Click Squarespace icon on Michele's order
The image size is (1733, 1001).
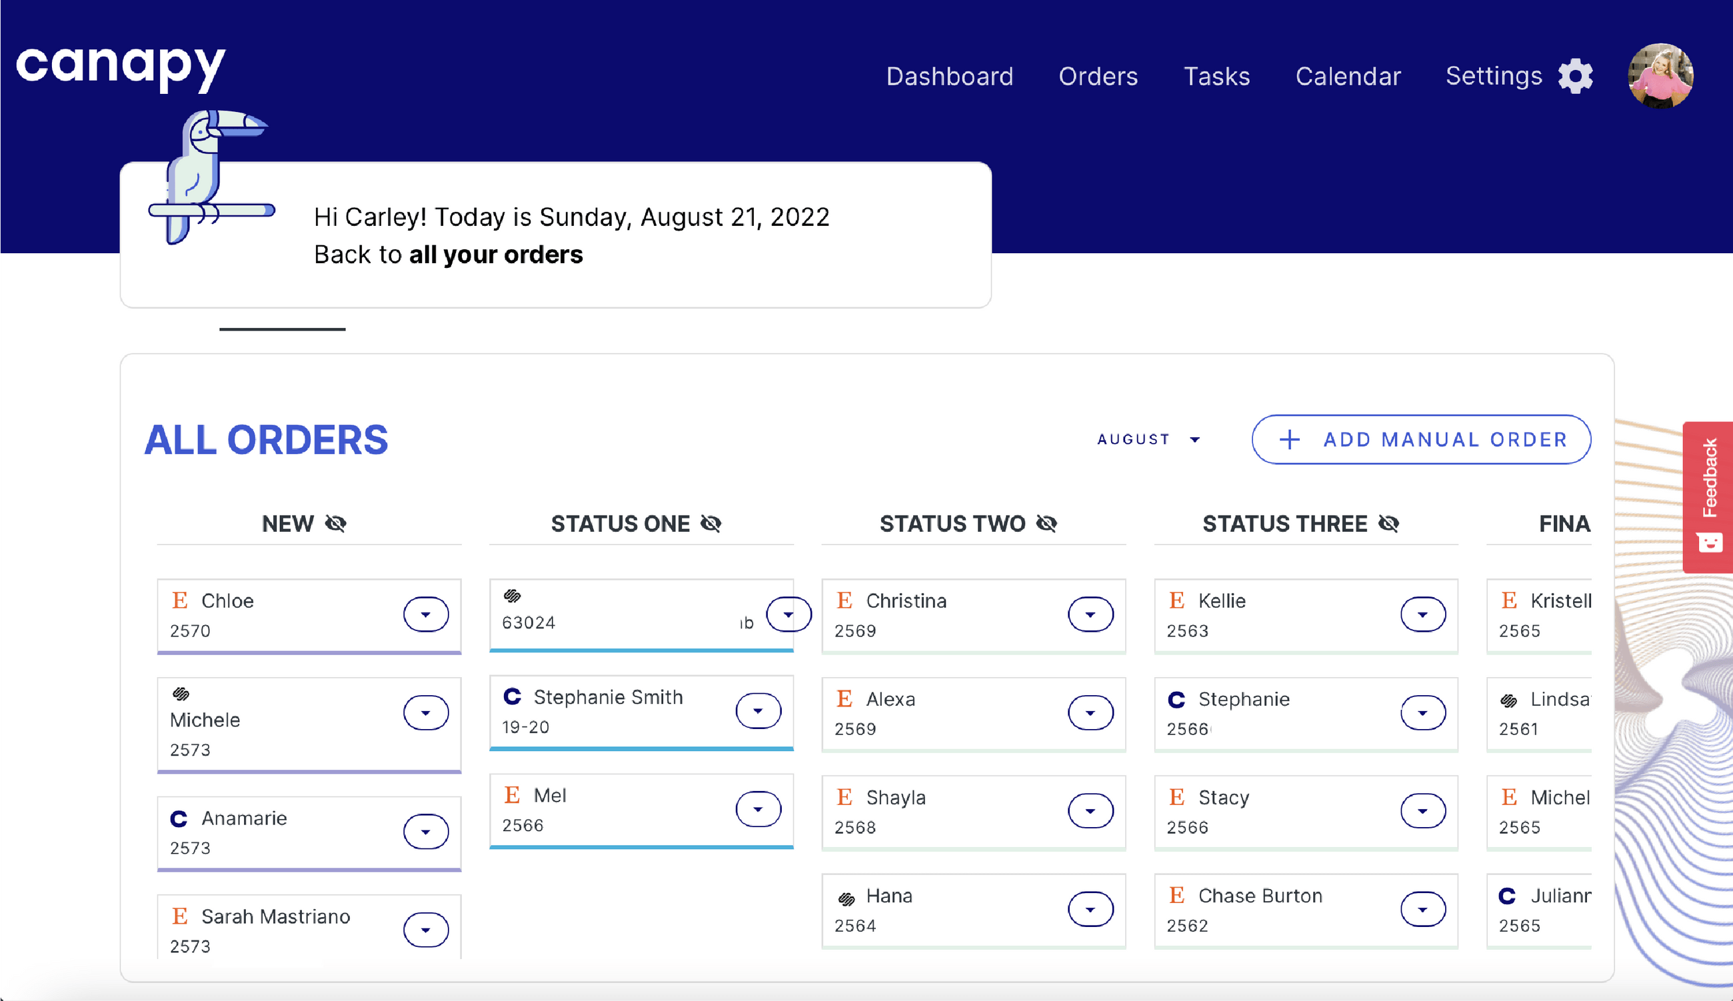point(181,694)
